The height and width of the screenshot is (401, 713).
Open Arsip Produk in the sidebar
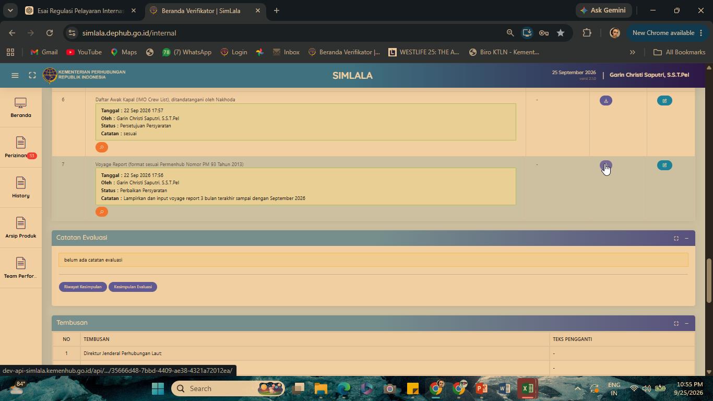(21, 228)
